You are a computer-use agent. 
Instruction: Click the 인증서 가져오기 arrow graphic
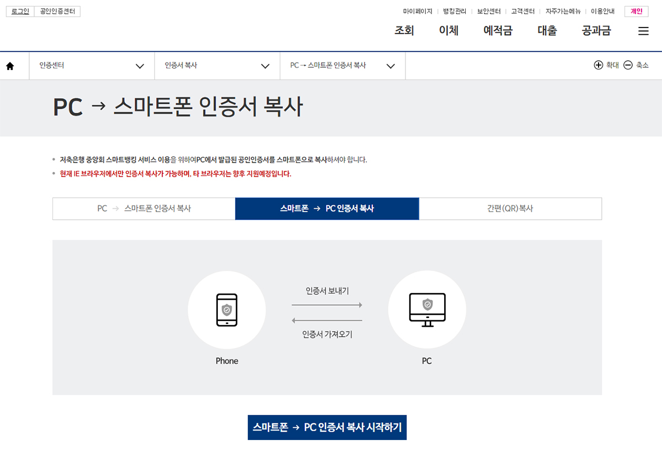pyautogui.click(x=327, y=319)
